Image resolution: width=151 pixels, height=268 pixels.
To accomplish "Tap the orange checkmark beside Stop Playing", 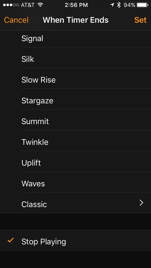I will click(11, 240).
